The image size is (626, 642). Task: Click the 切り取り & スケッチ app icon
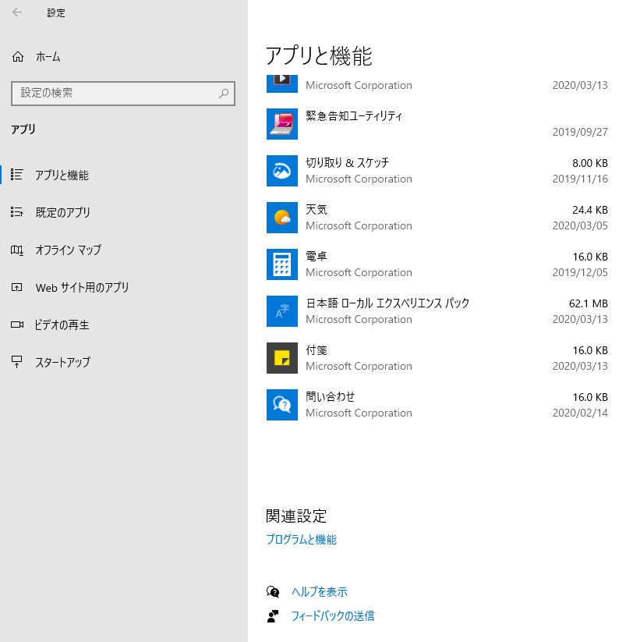tap(282, 171)
